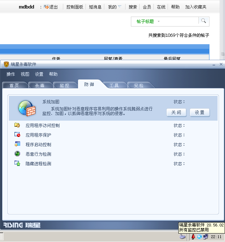
Task: Click the 系统加固 heading text
Action: 51,102
